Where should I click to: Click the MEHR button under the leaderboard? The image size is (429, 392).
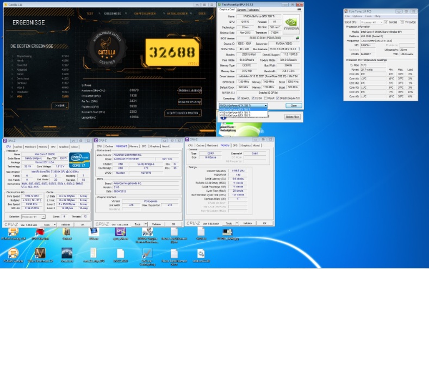tap(60, 106)
